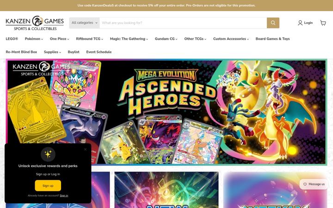Expand the Pokémon menu
The width and height of the screenshot is (333, 208).
[x=34, y=39]
